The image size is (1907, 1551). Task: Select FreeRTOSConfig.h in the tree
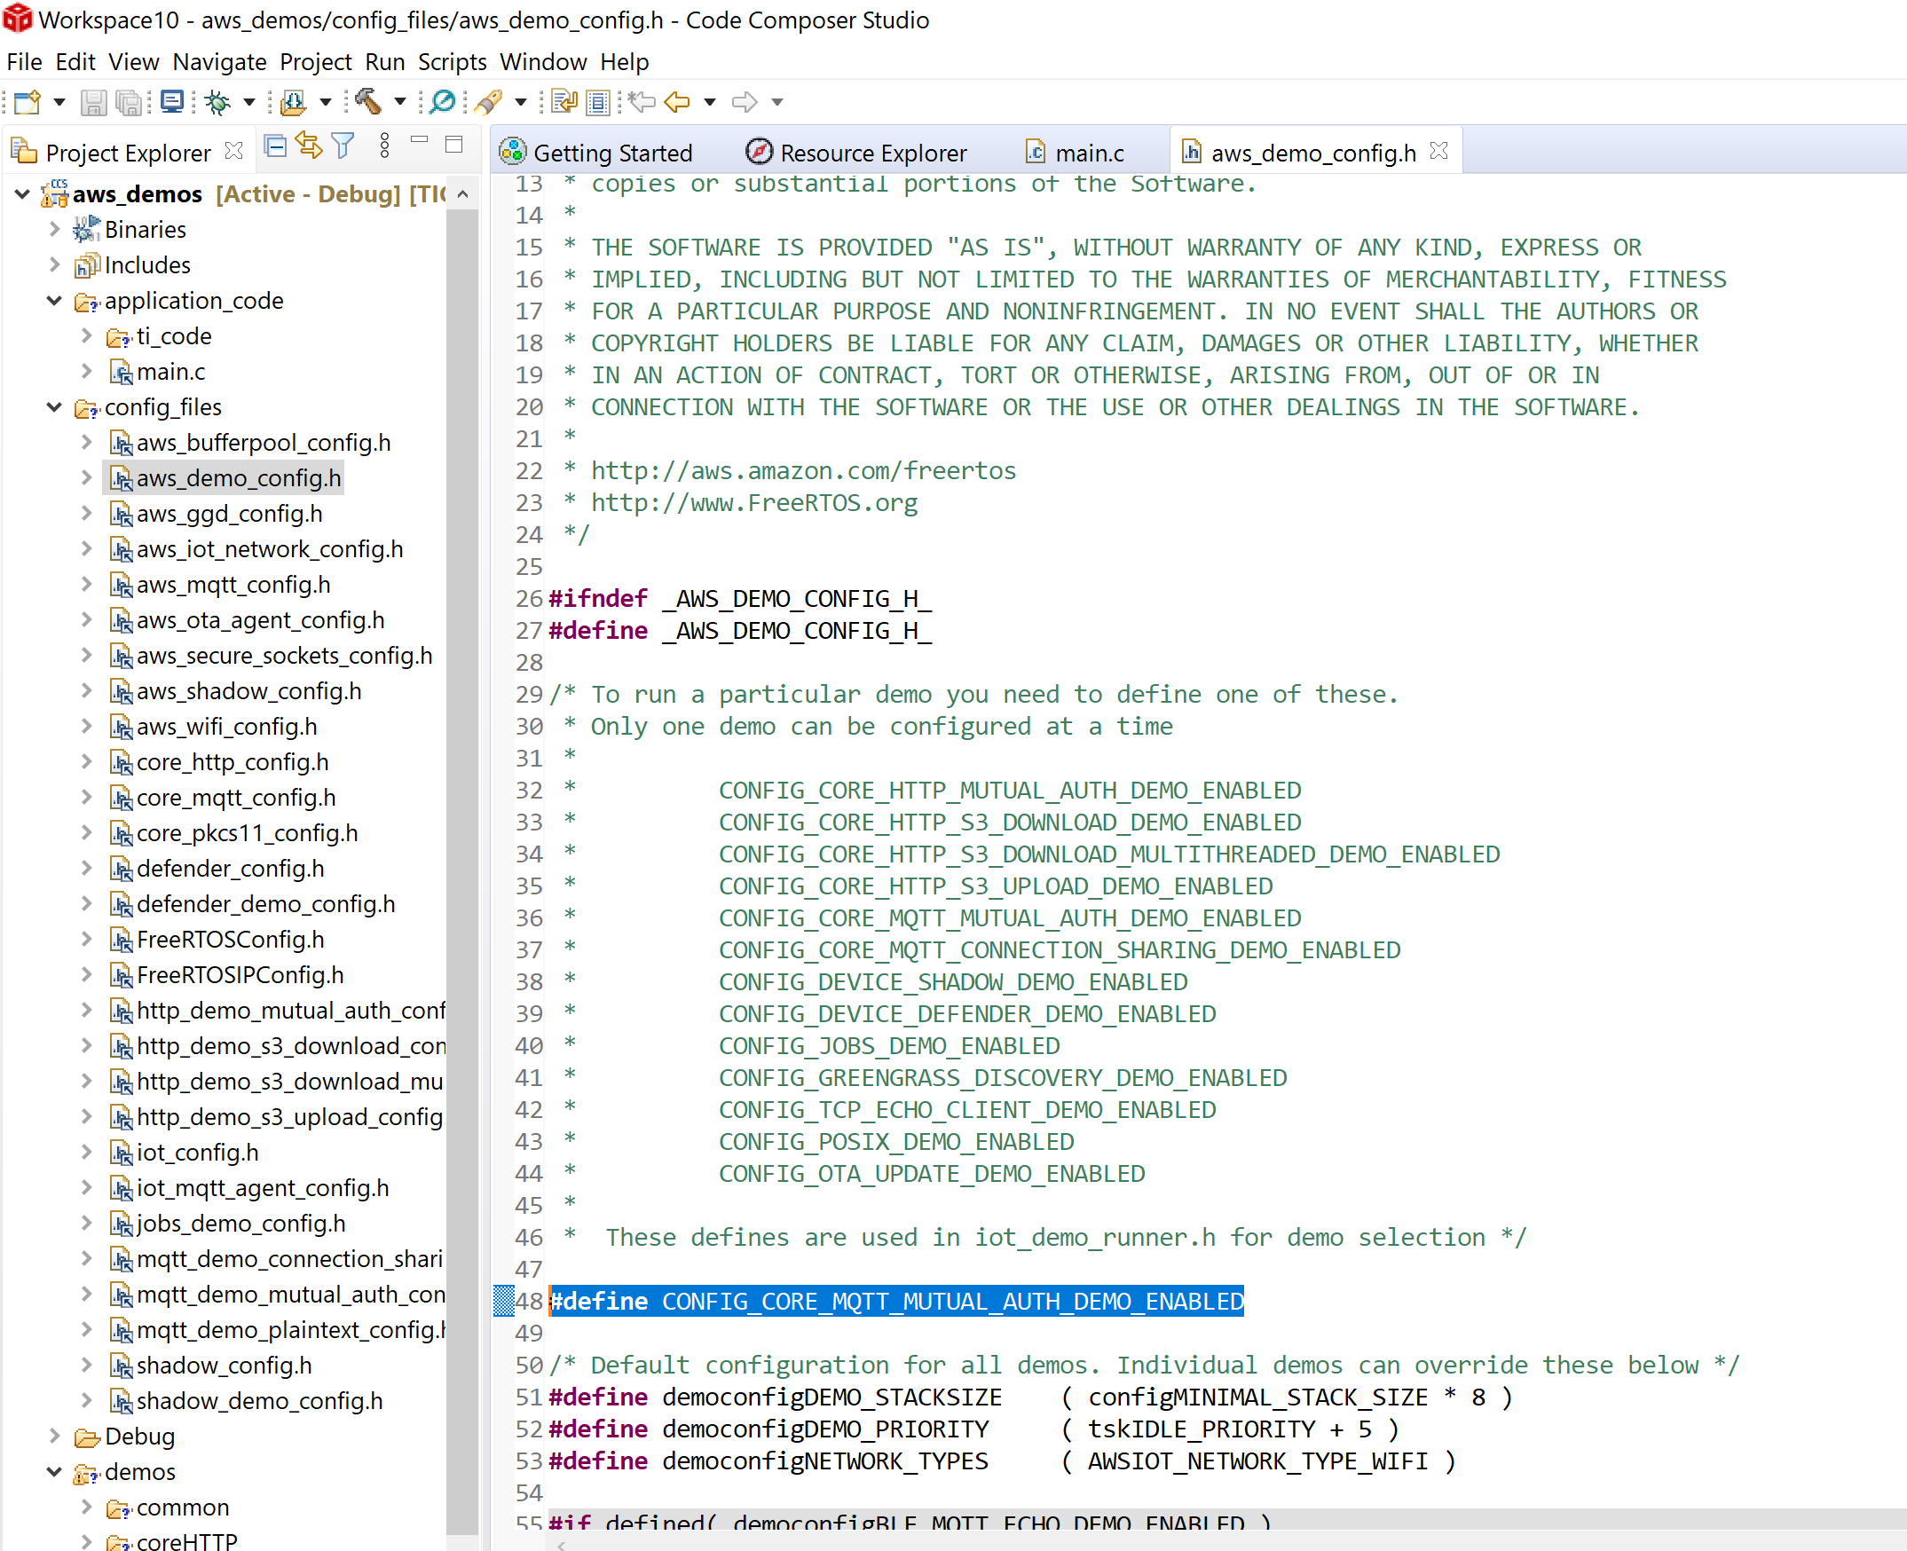[230, 939]
